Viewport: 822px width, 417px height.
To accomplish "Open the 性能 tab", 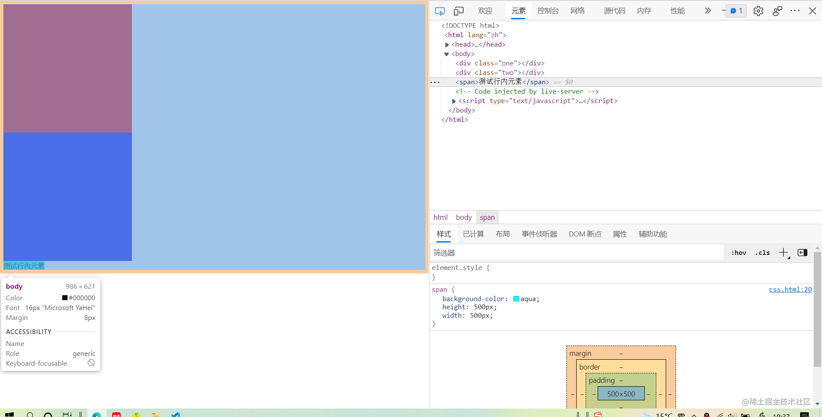I will [x=678, y=11].
